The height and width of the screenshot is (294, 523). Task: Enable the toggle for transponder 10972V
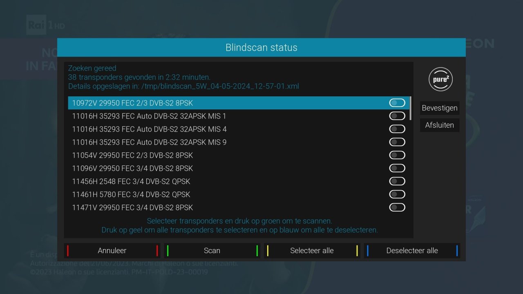pyautogui.click(x=397, y=102)
